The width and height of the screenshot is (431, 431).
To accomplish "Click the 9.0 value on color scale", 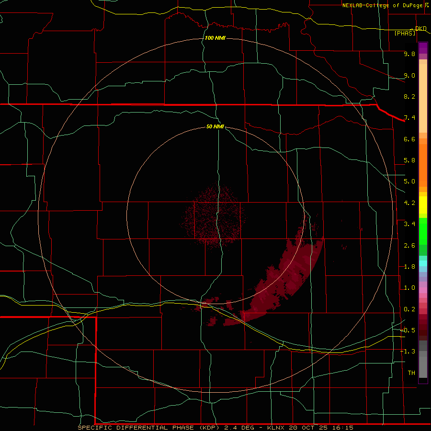I will 409,75.
